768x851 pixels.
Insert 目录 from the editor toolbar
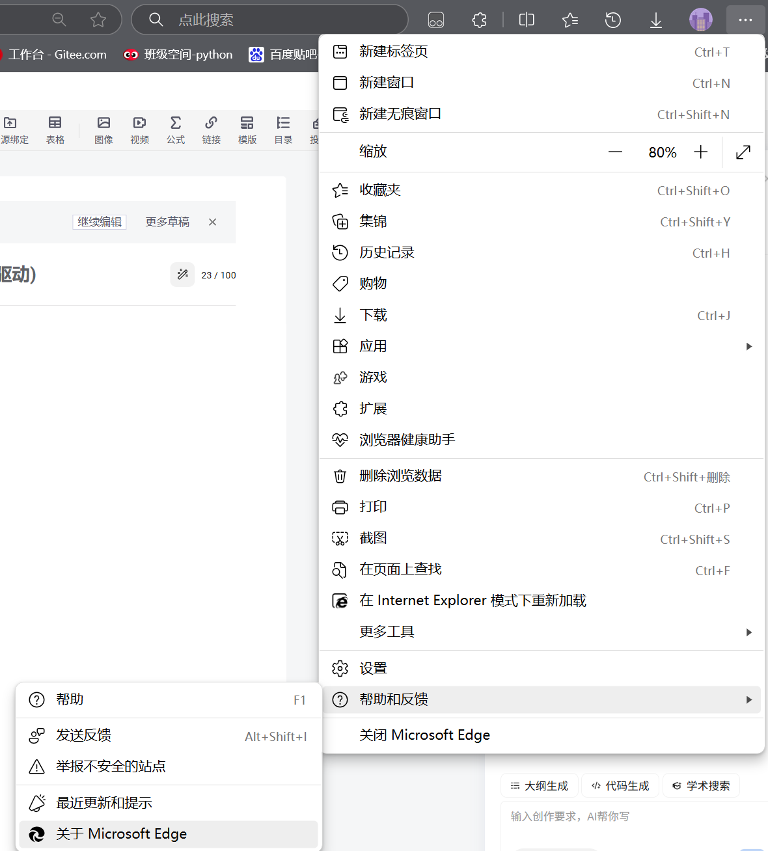tap(283, 130)
